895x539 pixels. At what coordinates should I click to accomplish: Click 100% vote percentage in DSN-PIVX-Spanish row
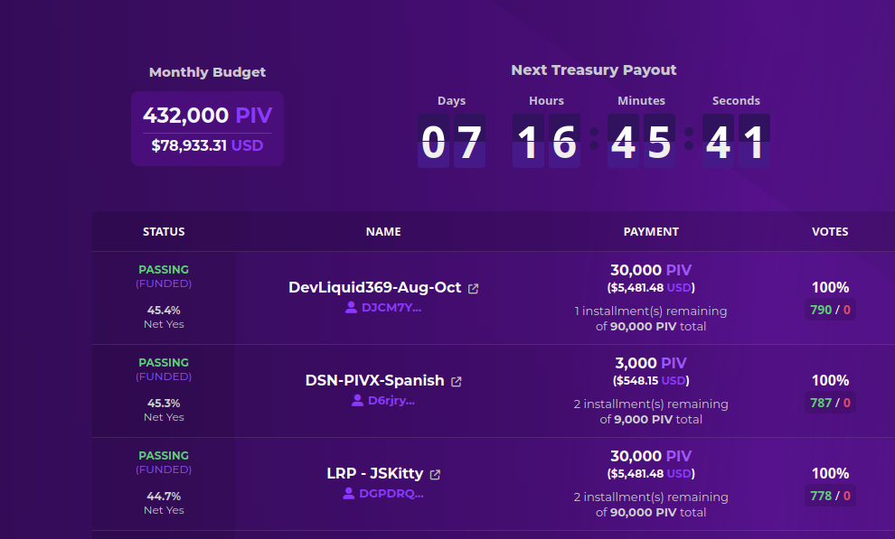pos(831,380)
